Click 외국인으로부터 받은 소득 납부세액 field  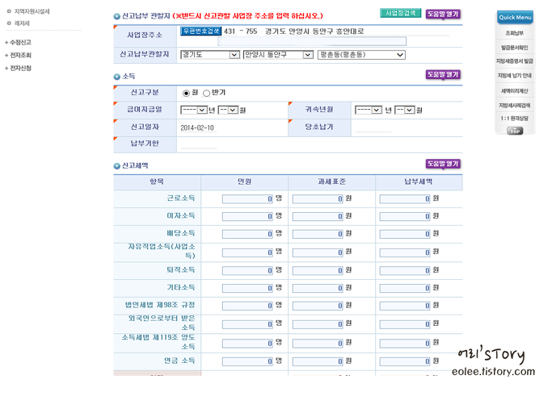click(x=405, y=324)
